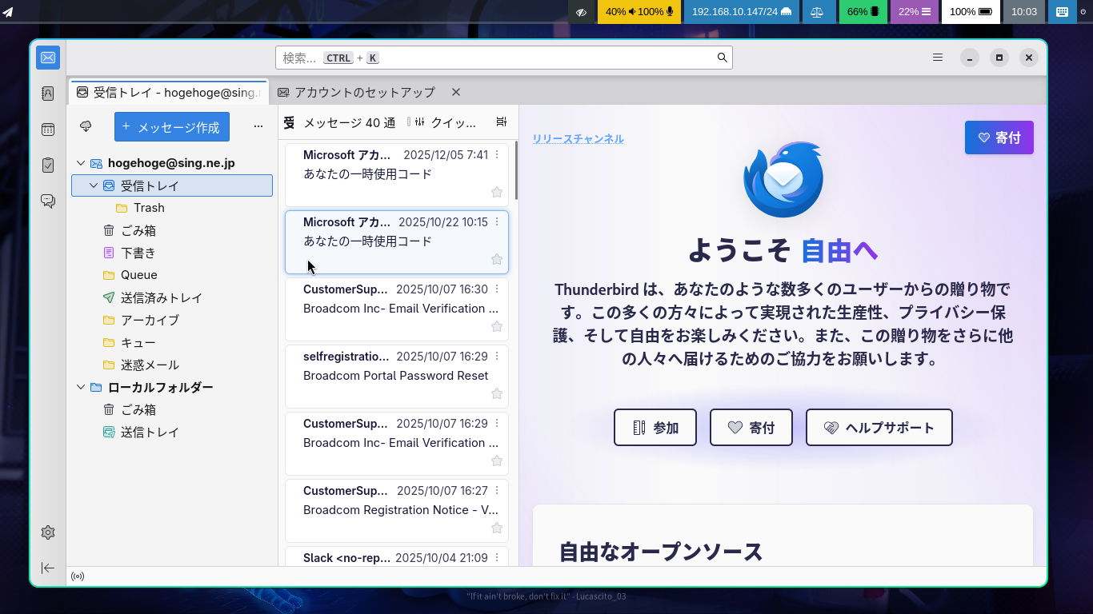Star the 2025/12/05 Microsoft message

(x=497, y=192)
